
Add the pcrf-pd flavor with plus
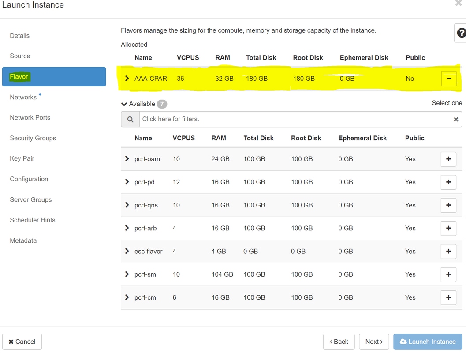pos(448,182)
